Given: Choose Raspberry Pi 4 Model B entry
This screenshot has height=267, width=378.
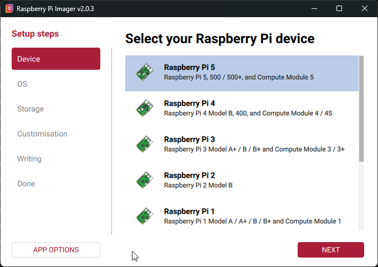Looking at the screenshot, I should [x=248, y=113].
